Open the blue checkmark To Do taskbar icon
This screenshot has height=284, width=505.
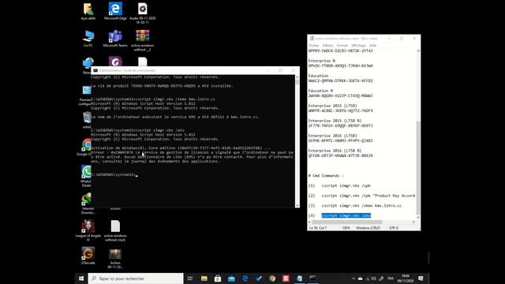[259, 278]
